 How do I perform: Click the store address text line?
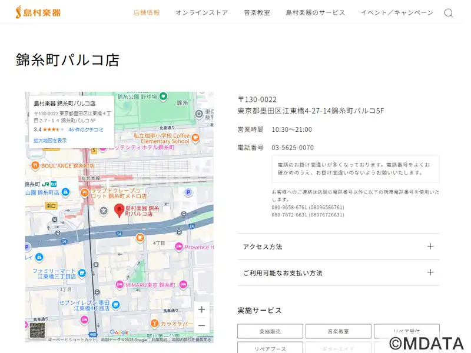(311, 111)
